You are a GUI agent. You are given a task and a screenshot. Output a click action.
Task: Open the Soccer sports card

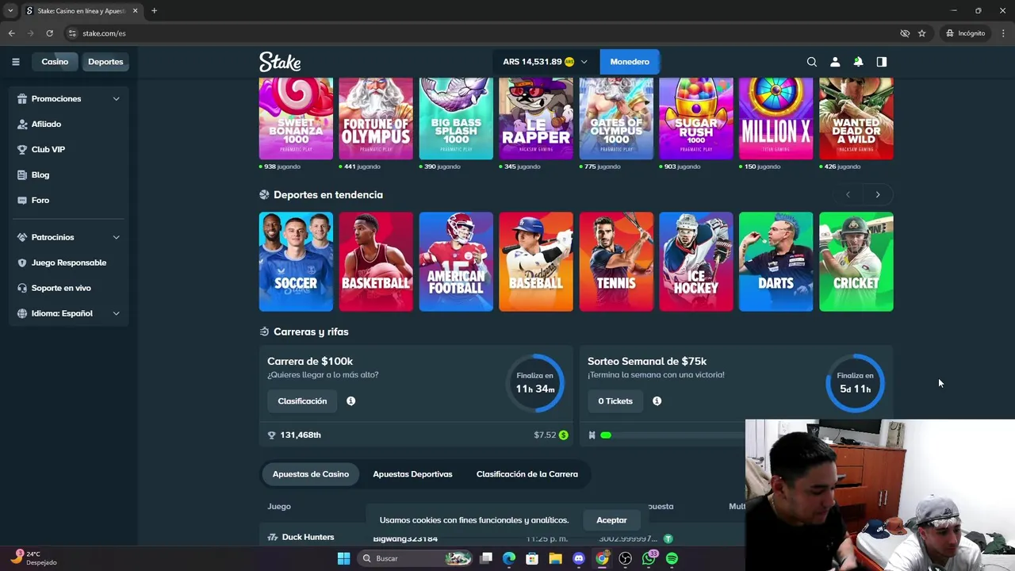[296, 262]
